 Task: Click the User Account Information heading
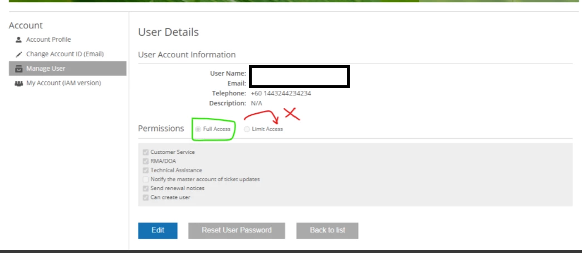click(x=187, y=55)
